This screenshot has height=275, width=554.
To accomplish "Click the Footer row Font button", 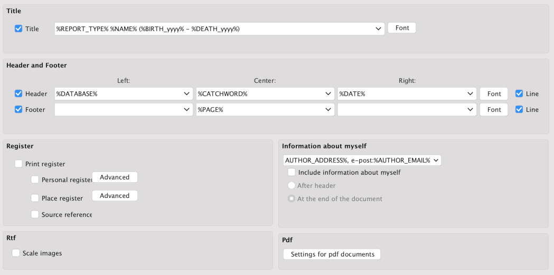I will (494, 110).
